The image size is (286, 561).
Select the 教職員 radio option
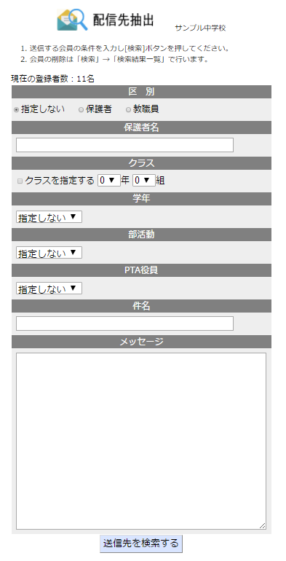tap(128, 110)
